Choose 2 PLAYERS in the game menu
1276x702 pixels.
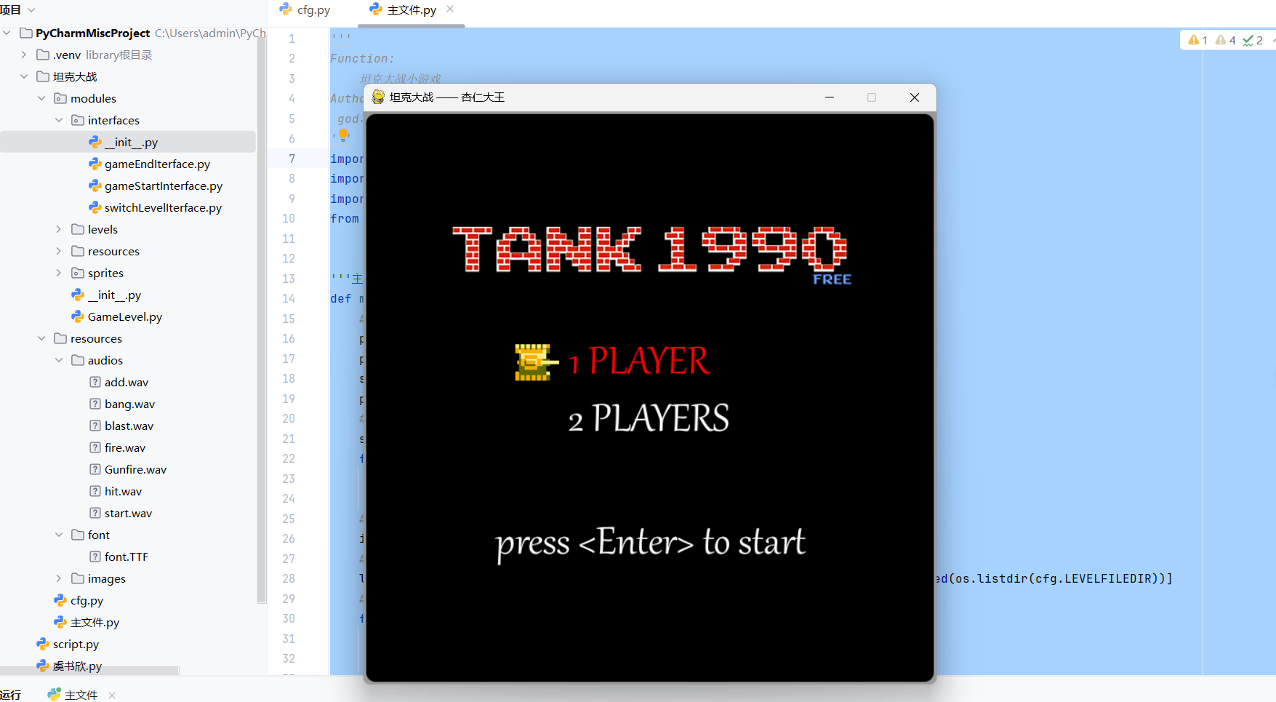pos(649,418)
